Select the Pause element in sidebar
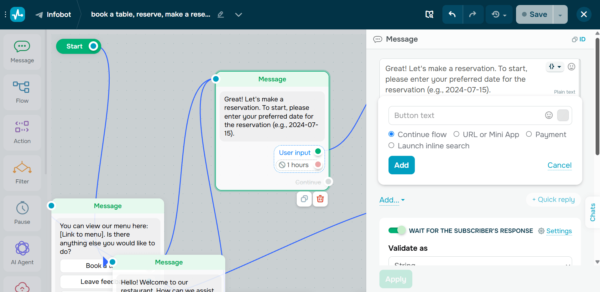 (x=22, y=213)
